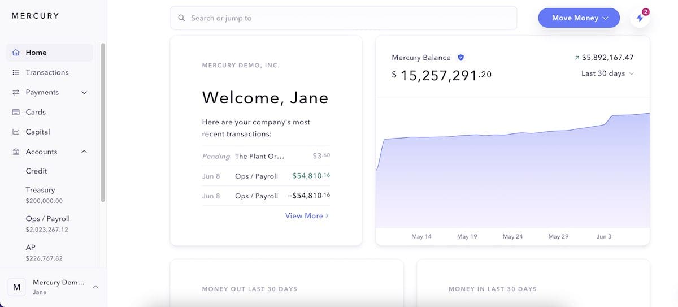Viewport: 678px width, 307px height.
Task: Click the Welcome, Jane heading
Action: (265, 98)
